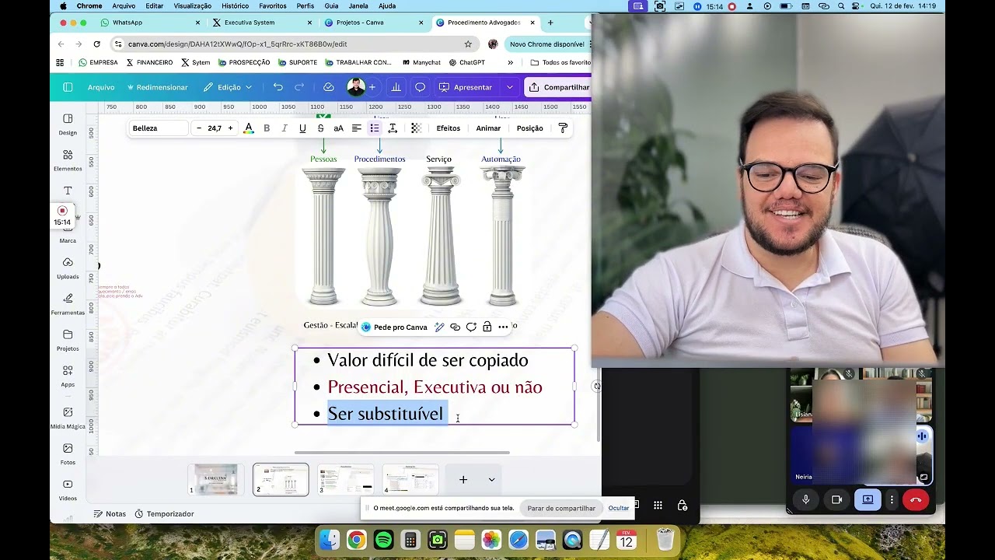Open the text color picker
The image size is (995, 560).
click(x=249, y=128)
